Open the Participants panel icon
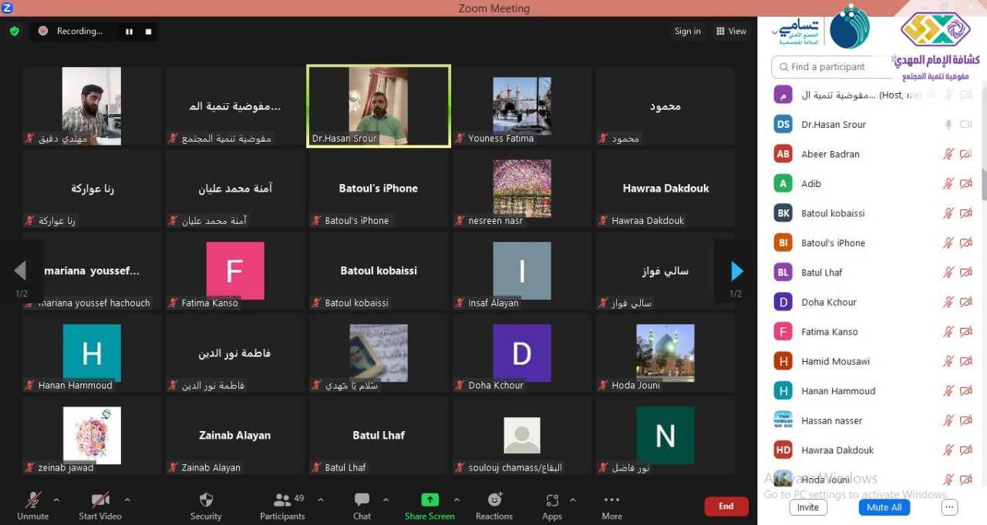Screen dimensions: 987x525 pos(282,500)
